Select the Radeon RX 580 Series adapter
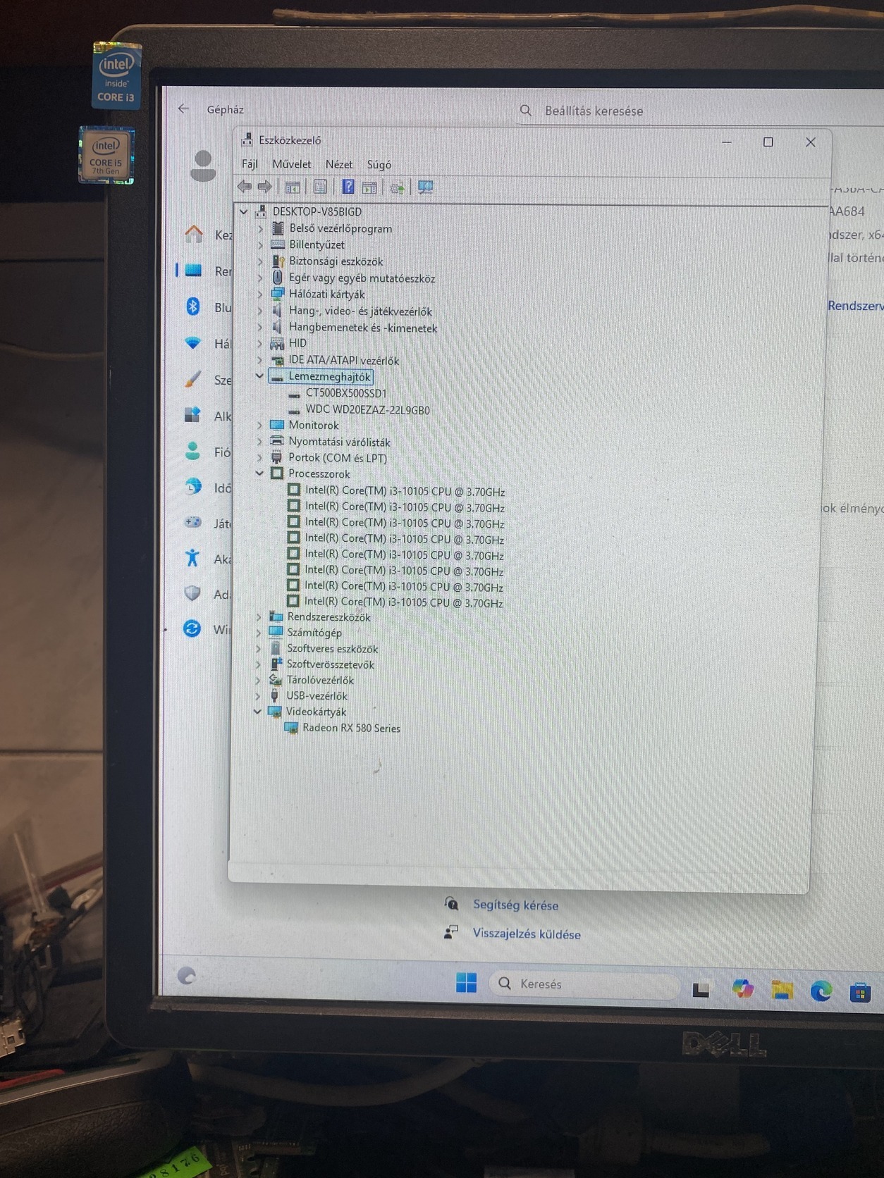The width and height of the screenshot is (884, 1178). (x=351, y=728)
